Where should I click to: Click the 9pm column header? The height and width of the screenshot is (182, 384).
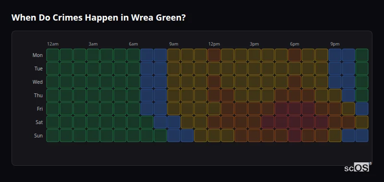tap(335, 44)
